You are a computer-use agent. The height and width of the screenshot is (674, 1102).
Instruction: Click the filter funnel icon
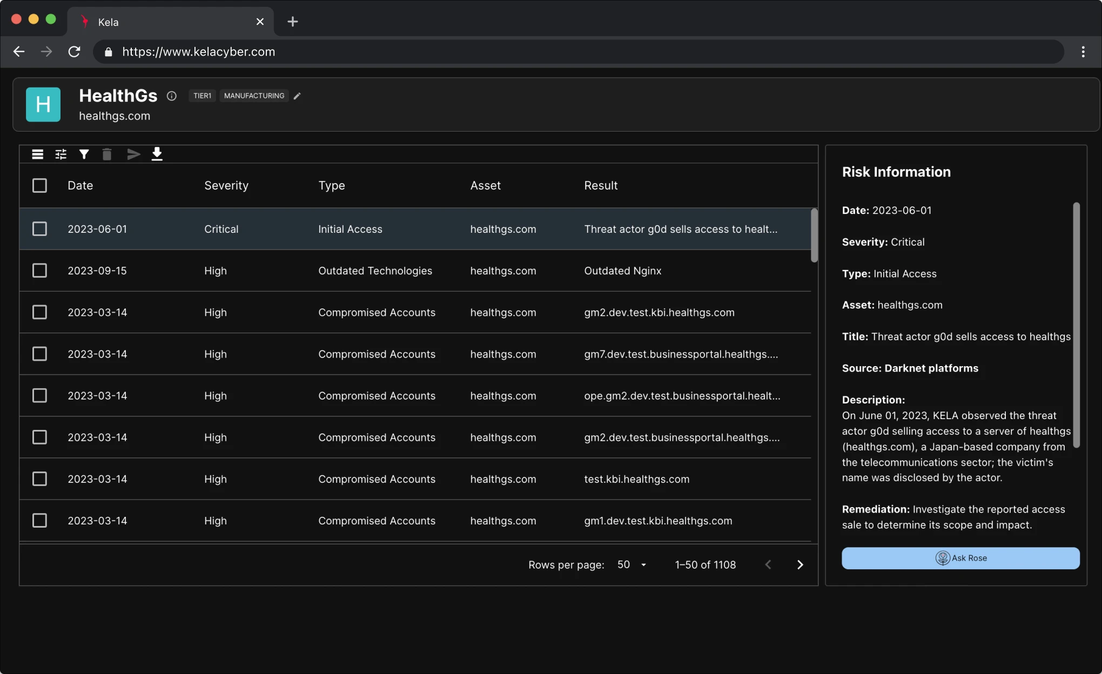point(84,154)
